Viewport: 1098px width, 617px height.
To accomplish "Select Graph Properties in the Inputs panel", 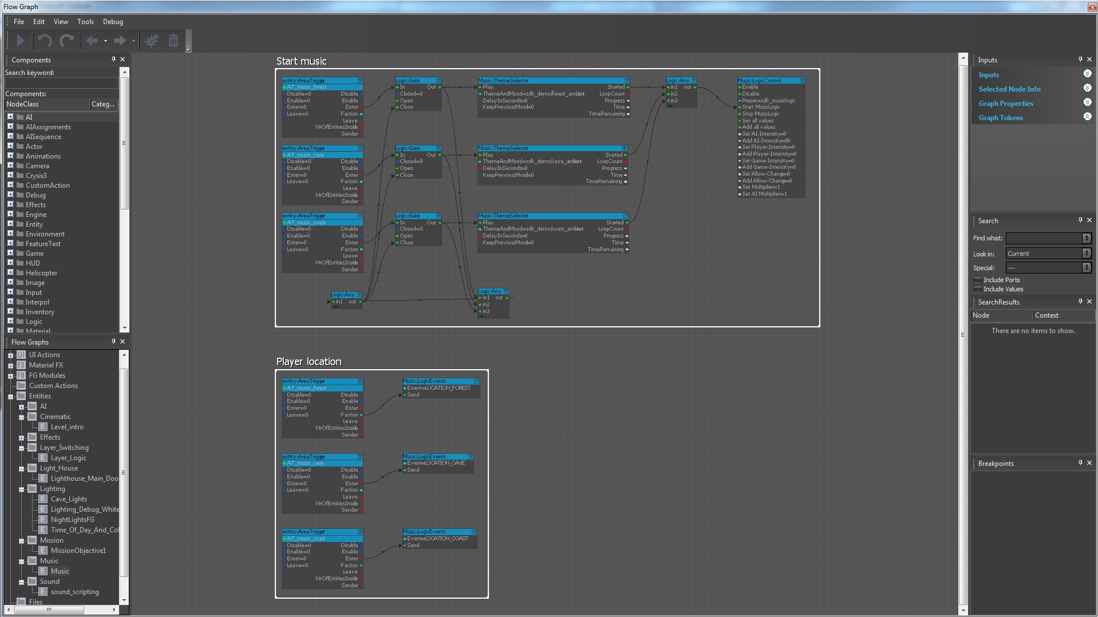I will [1006, 103].
